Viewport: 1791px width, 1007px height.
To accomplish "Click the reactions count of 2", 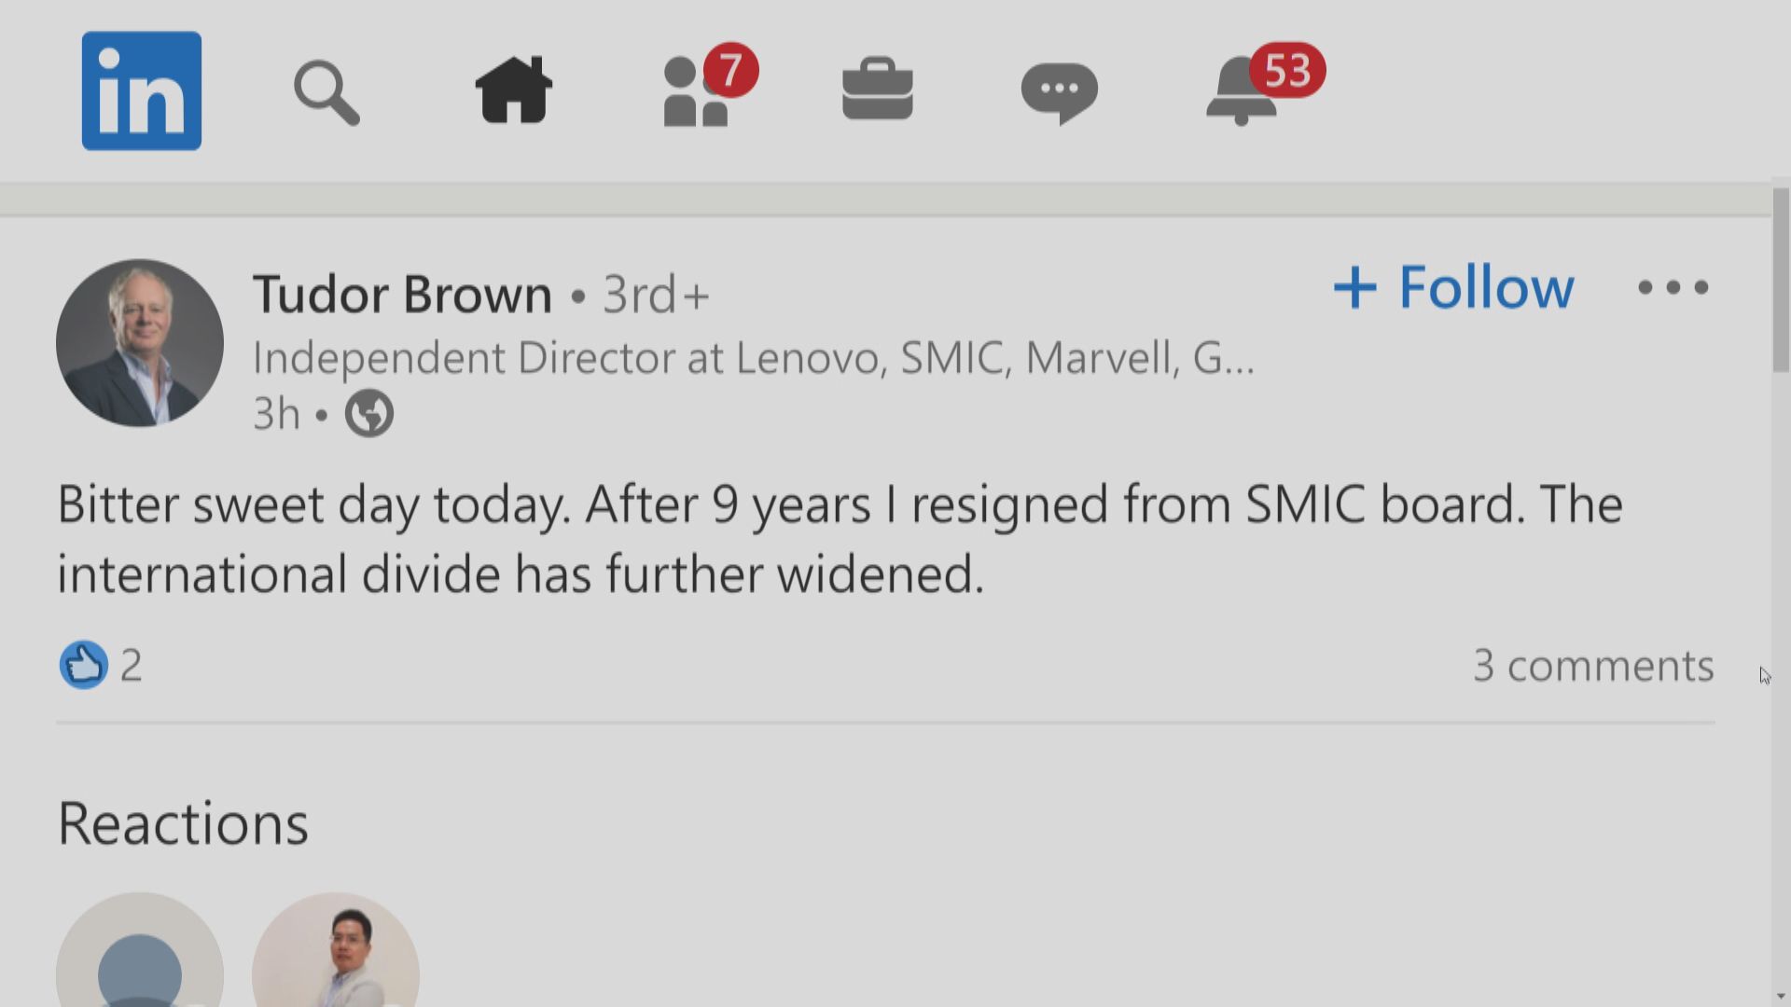I will tap(132, 666).
